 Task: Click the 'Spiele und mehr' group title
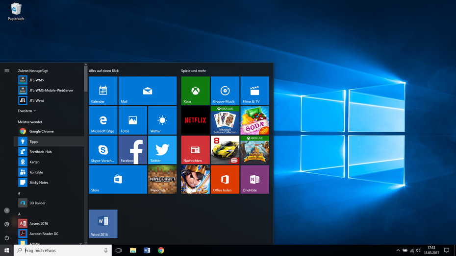pos(193,70)
